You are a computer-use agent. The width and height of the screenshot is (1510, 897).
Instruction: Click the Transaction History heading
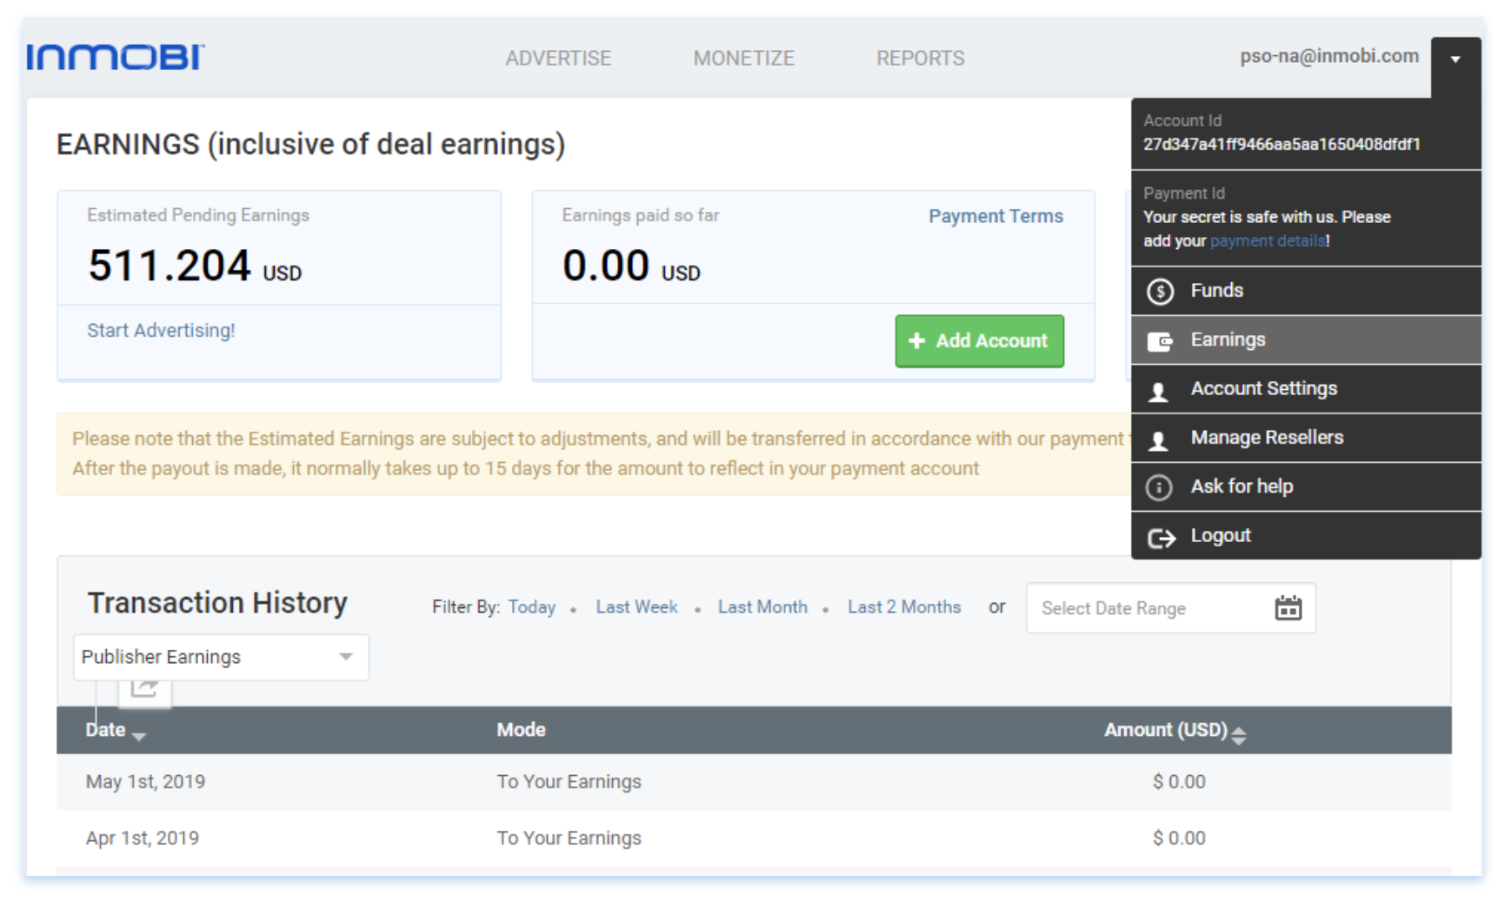[x=217, y=603]
